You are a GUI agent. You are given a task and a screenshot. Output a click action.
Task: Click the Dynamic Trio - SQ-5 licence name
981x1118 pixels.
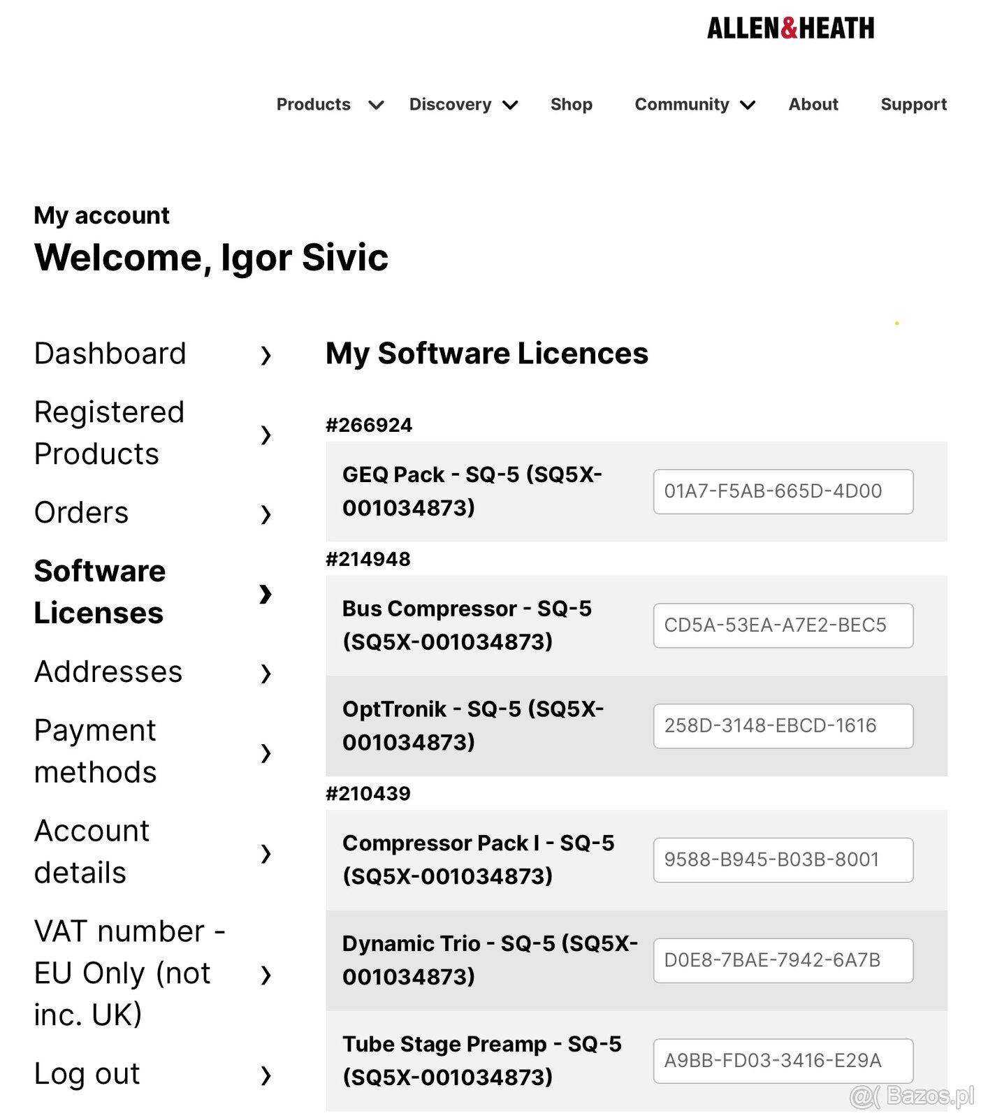[x=490, y=961]
